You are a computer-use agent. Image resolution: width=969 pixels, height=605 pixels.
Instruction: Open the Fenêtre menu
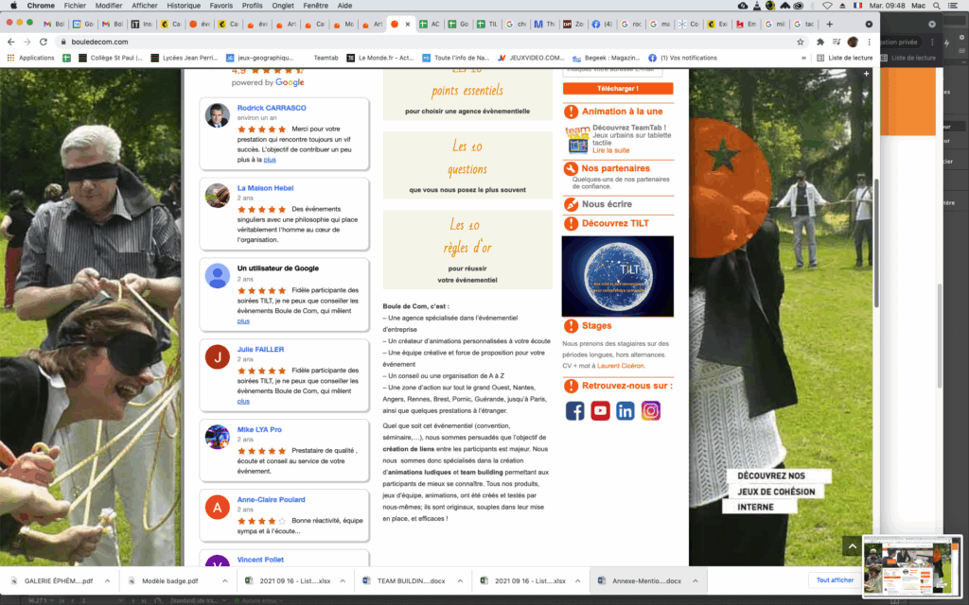point(316,6)
